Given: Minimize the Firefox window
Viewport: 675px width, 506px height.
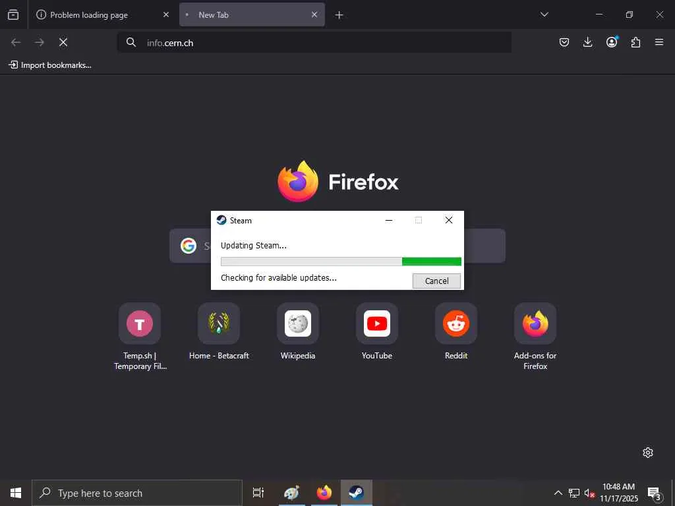Looking at the screenshot, I should (x=599, y=14).
